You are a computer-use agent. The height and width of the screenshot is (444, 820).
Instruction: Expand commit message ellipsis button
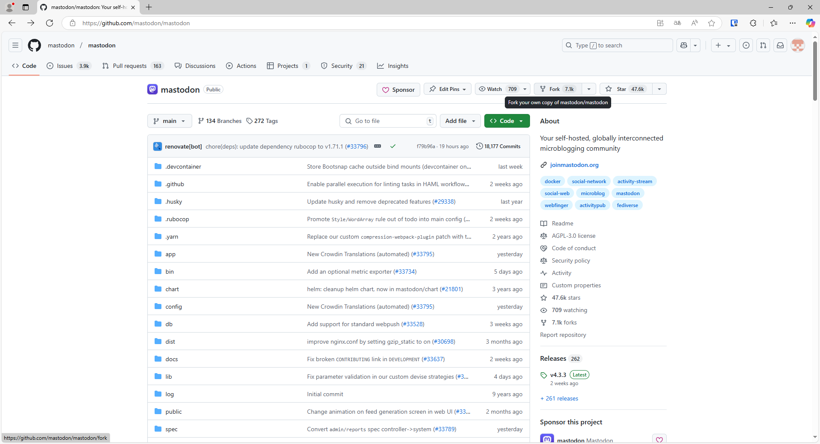(x=378, y=146)
